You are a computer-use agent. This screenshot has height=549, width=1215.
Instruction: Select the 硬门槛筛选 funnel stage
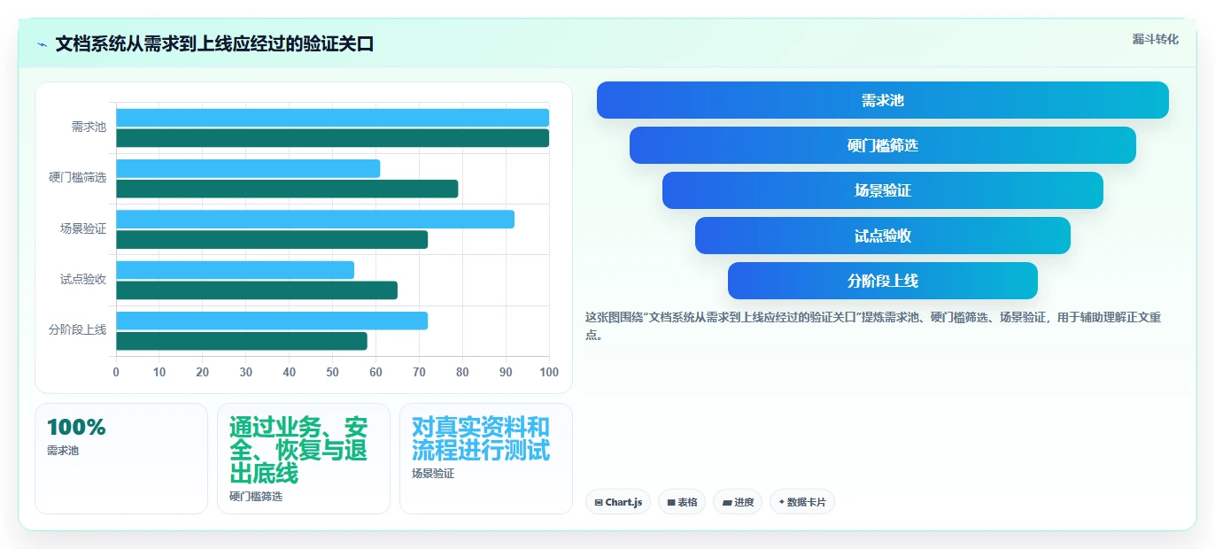coord(883,145)
